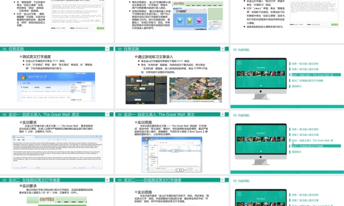Click the menu icon beside 实训二 在线测试英文打字速度 header
The width and height of the screenshot is (344, 206).
point(4,180)
